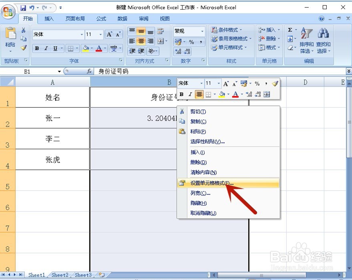Click ribbon increase decimal icon
This screenshot has height=280, width=352.
(178, 52)
